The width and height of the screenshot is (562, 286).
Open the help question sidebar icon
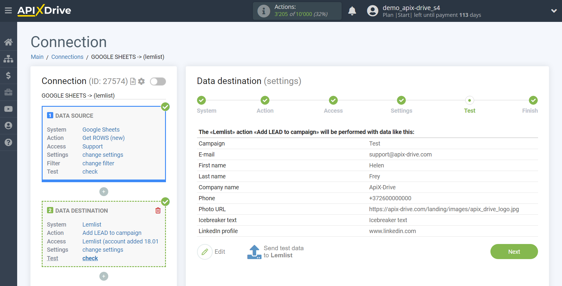click(x=8, y=142)
